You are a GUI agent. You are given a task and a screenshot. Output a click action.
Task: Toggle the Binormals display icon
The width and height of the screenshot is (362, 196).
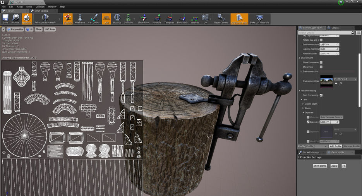182,19
